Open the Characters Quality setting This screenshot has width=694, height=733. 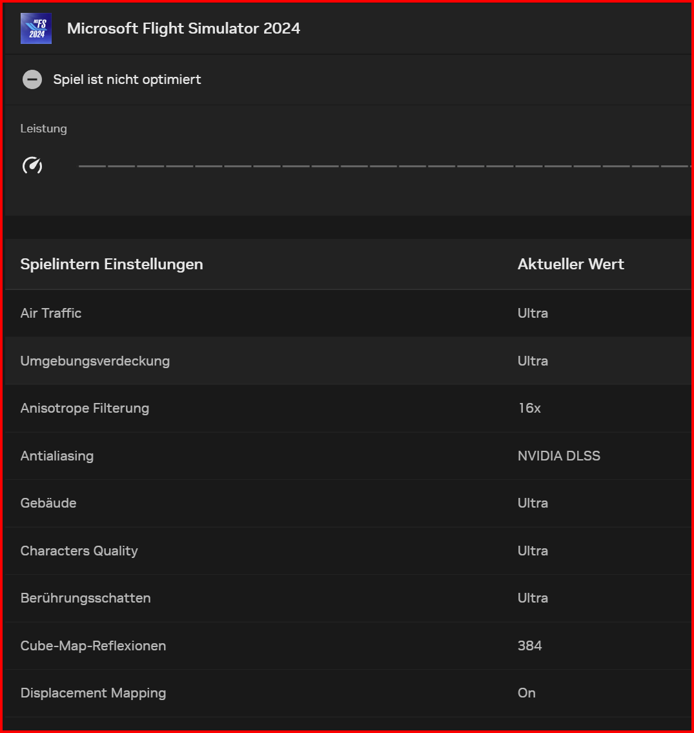click(533, 551)
